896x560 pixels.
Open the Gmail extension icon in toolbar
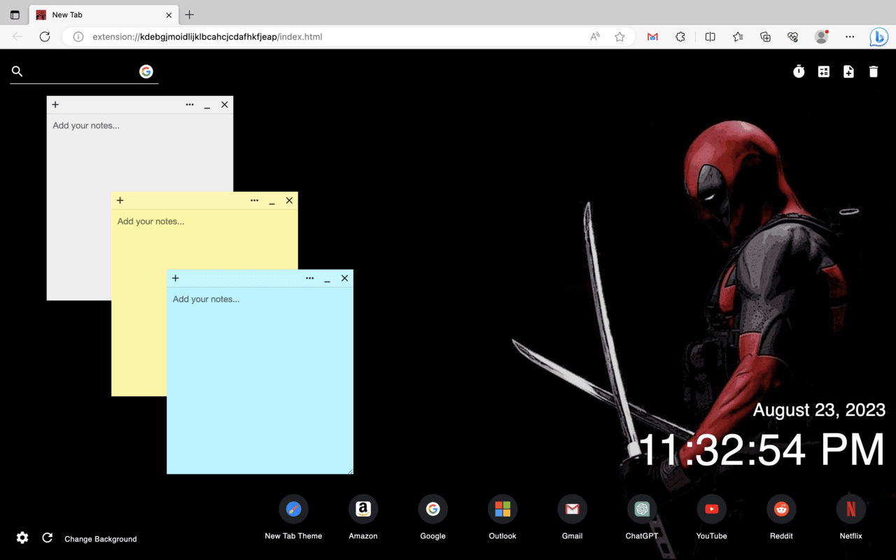652,36
